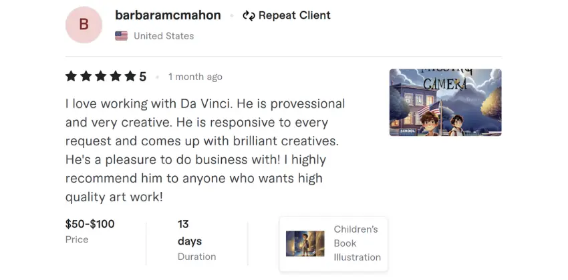Click the round B profile avatar
568x280 pixels.
pyautogui.click(x=84, y=25)
